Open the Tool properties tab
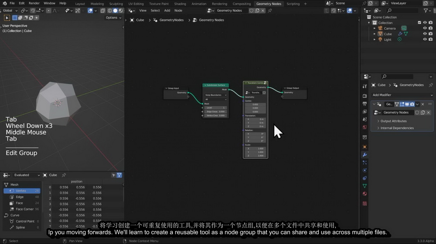 tap(364, 86)
